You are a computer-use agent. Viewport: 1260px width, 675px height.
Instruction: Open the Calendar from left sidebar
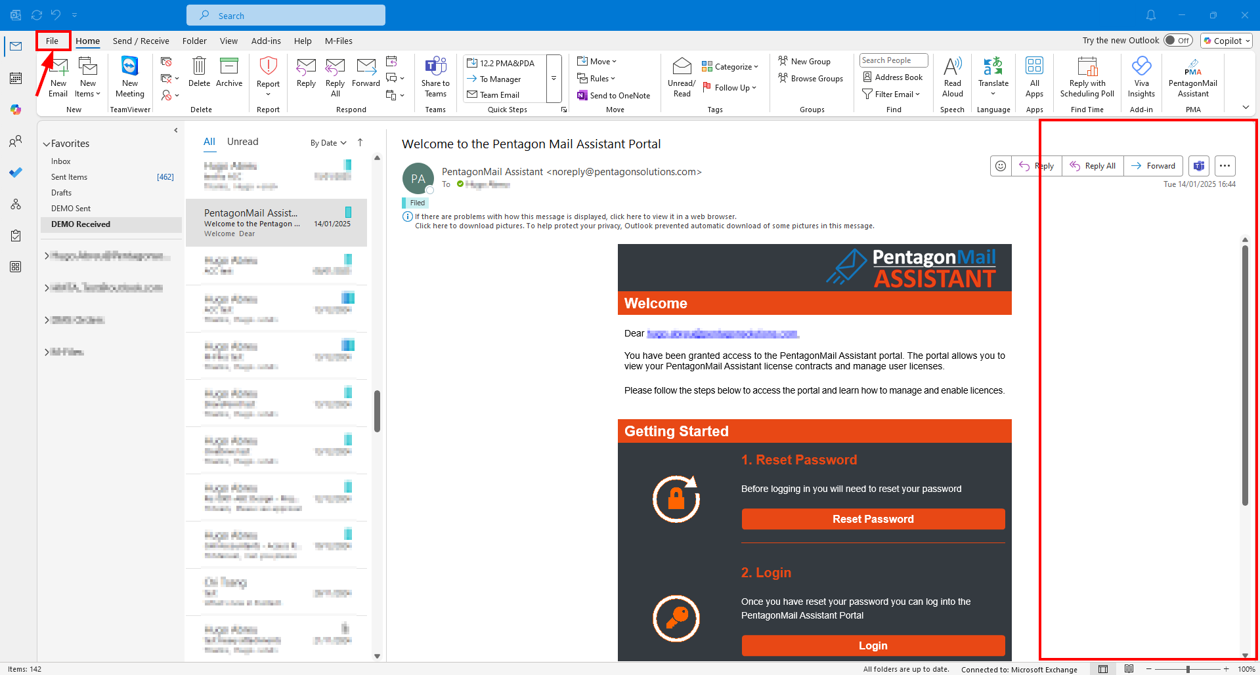coord(16,78)
